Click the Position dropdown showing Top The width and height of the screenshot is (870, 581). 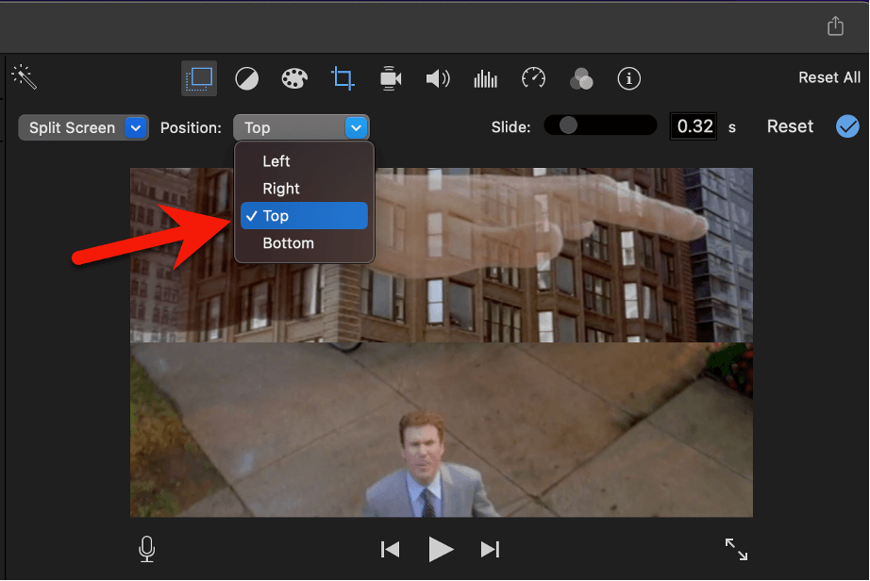[x=301, y=127]
